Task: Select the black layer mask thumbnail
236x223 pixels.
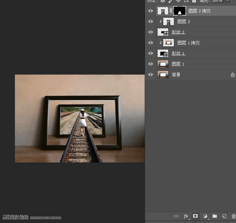Action: (180, 11)
